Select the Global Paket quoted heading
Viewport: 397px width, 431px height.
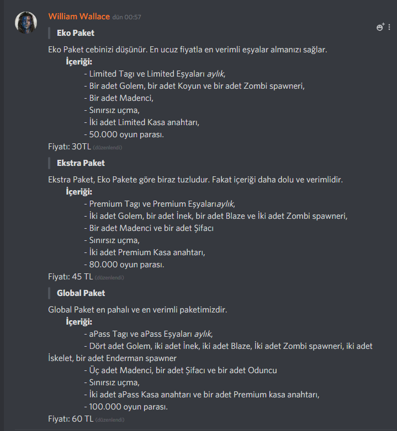(81, 293)
